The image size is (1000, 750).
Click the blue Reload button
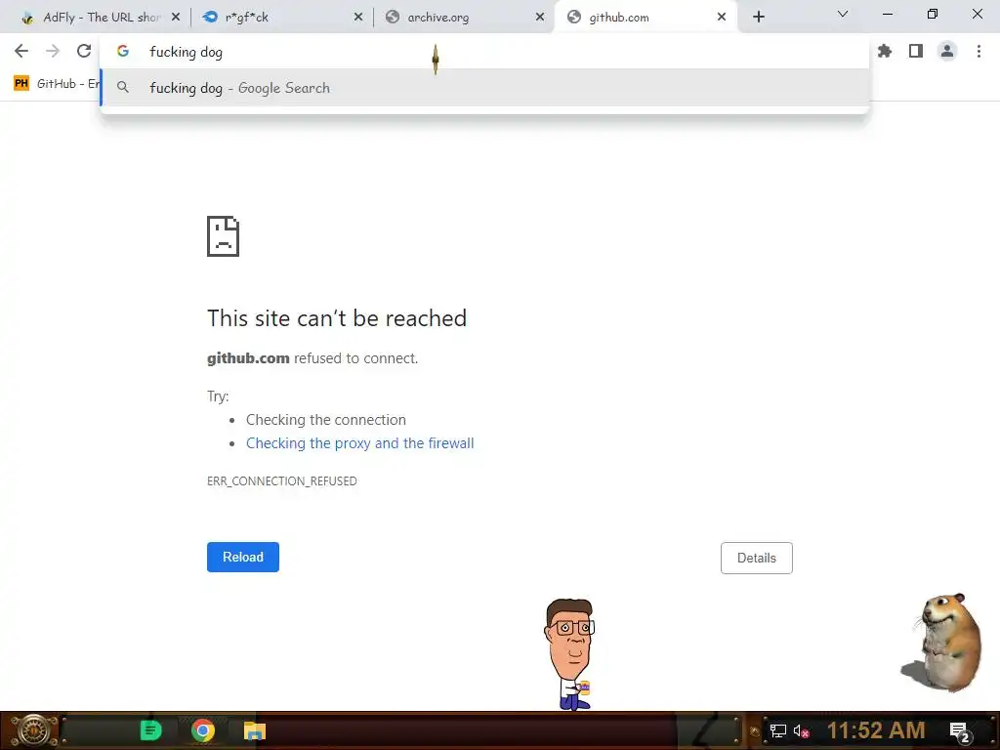(243, 558)
